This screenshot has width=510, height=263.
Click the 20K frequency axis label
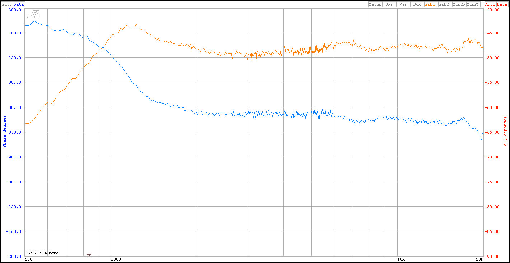(479, 259)
